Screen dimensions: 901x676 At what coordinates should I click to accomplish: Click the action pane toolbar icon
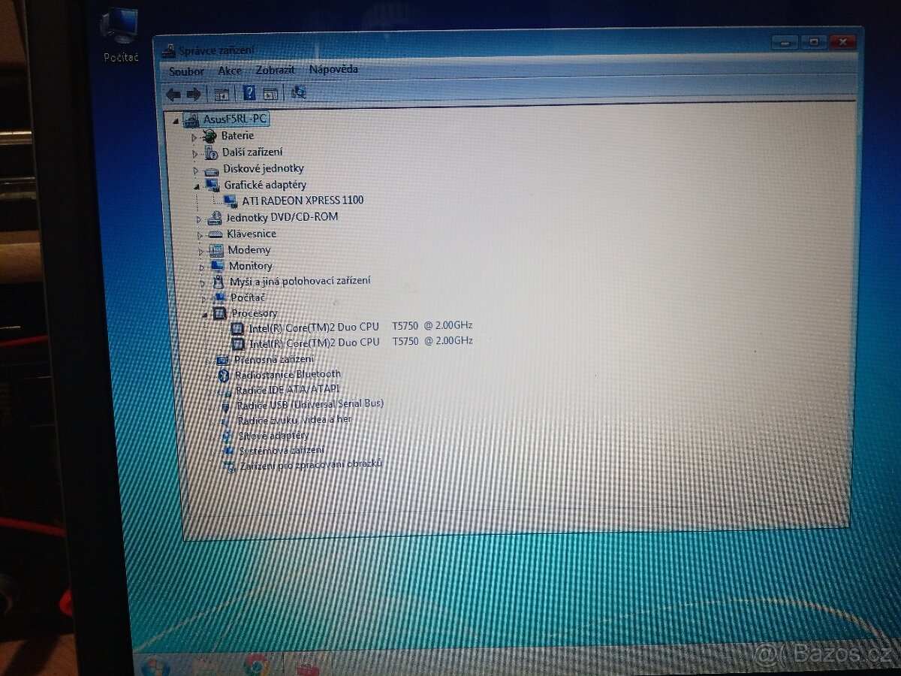270,93
